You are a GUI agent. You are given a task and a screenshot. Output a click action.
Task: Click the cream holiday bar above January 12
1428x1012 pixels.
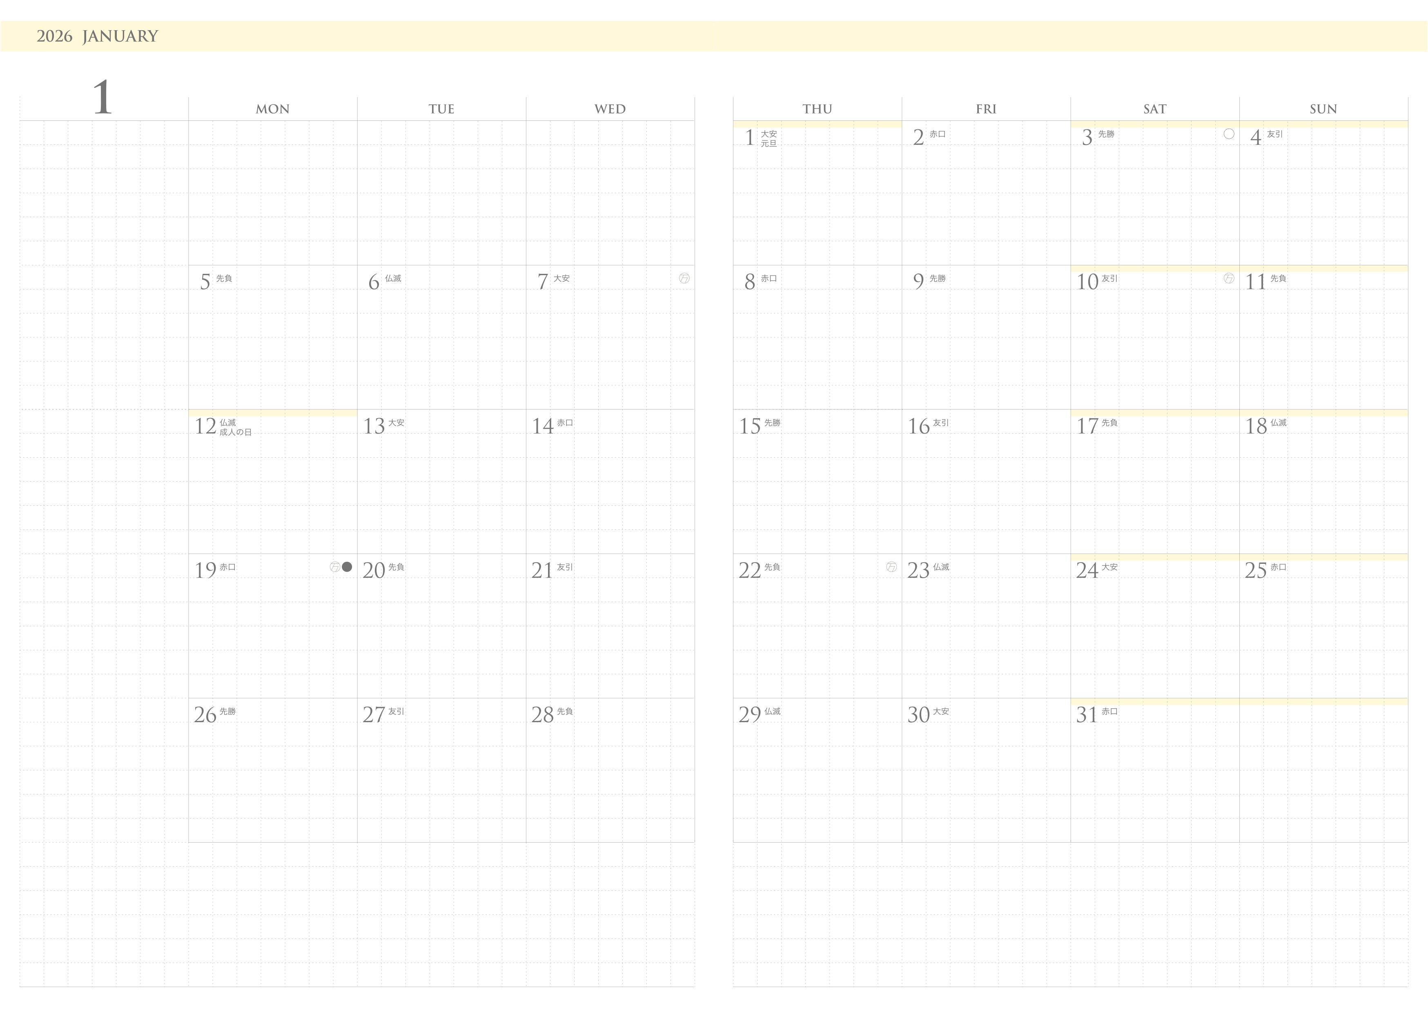point(272,413)
